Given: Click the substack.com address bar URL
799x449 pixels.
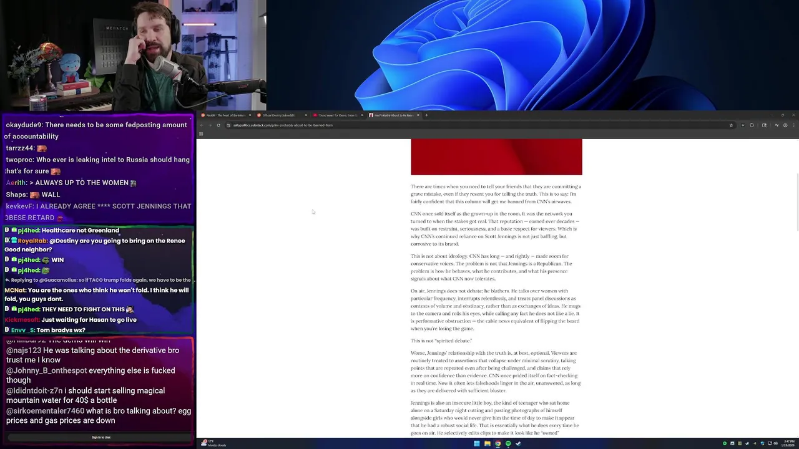Looking at the screenshot, I should 283,125.
